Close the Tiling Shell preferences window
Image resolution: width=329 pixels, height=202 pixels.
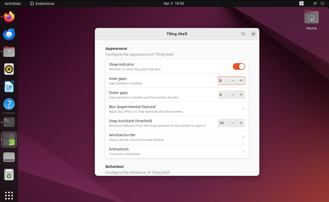253,34
